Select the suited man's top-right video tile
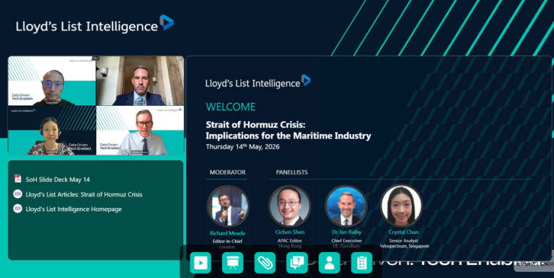Screen dimensions: 554x278 click(x=140, y=81)
